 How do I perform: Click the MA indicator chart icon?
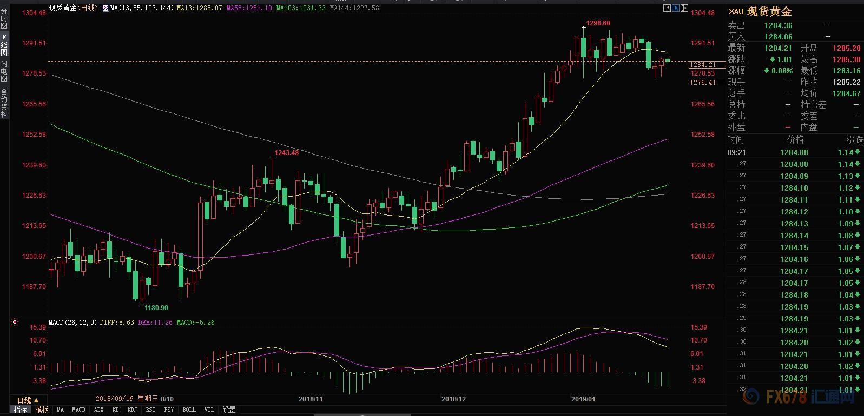click(105, 9)
